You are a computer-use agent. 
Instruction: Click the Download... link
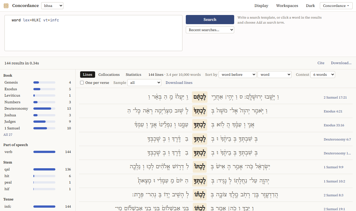click(341, 63)
